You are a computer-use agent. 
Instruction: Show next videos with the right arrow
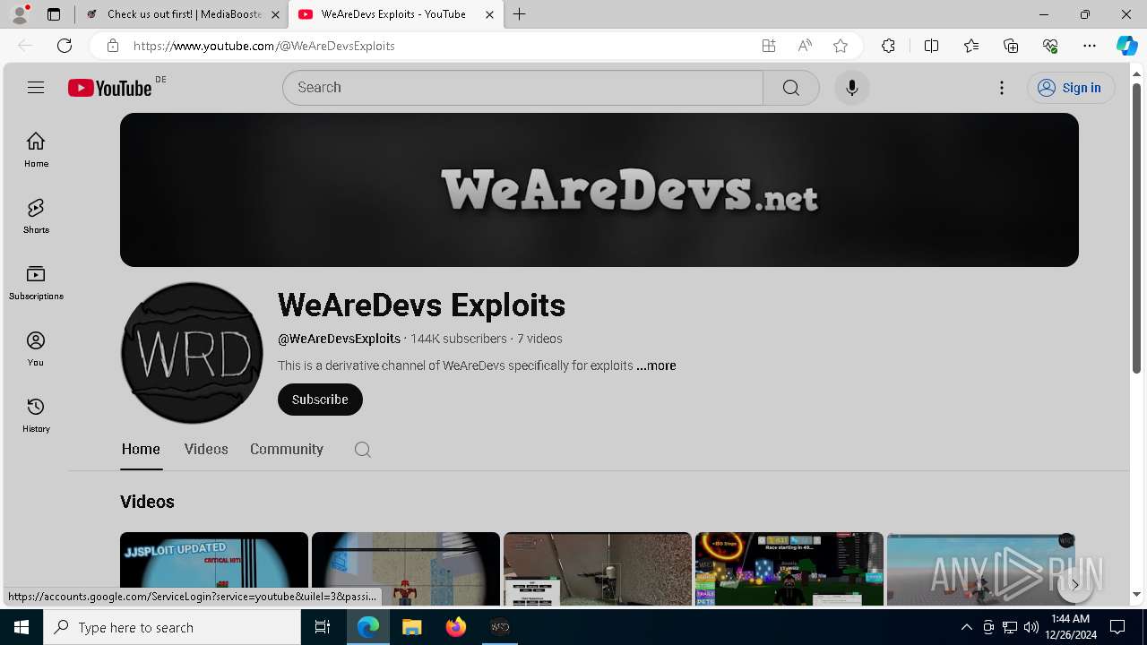(1074, 584)
